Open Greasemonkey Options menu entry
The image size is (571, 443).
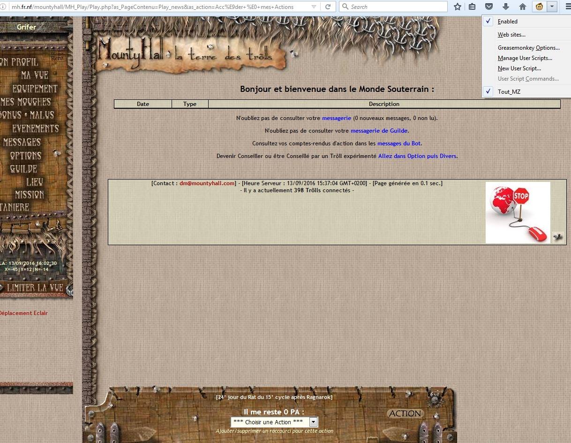tap(528, 48)
